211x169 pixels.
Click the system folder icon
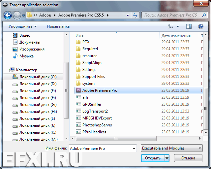[x=78, y=84]
